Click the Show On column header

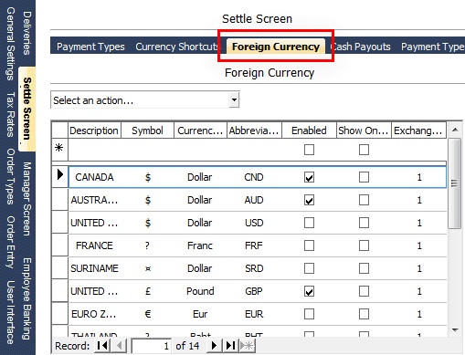point(364,131)
